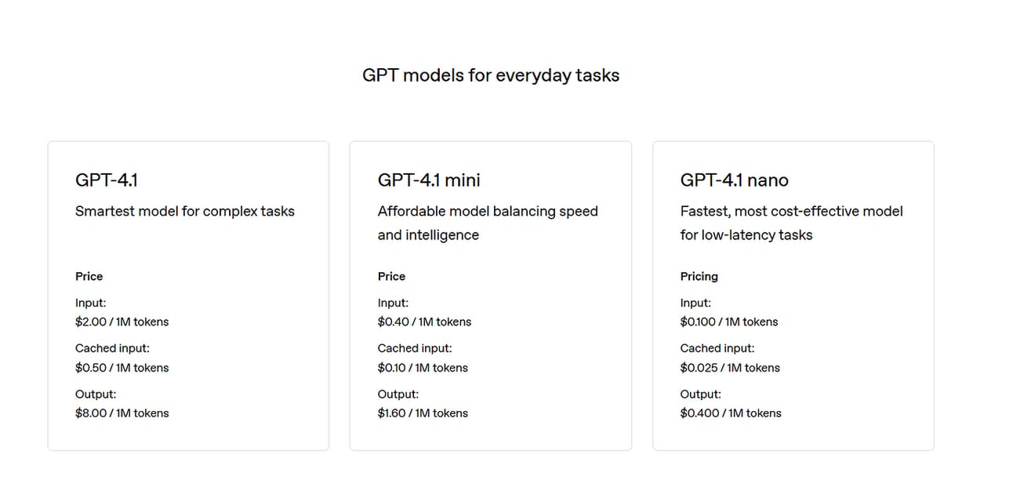Click the $0.100 / 1M tokens input price
Screen dimensions: 1013x480
tap(728, 322)
